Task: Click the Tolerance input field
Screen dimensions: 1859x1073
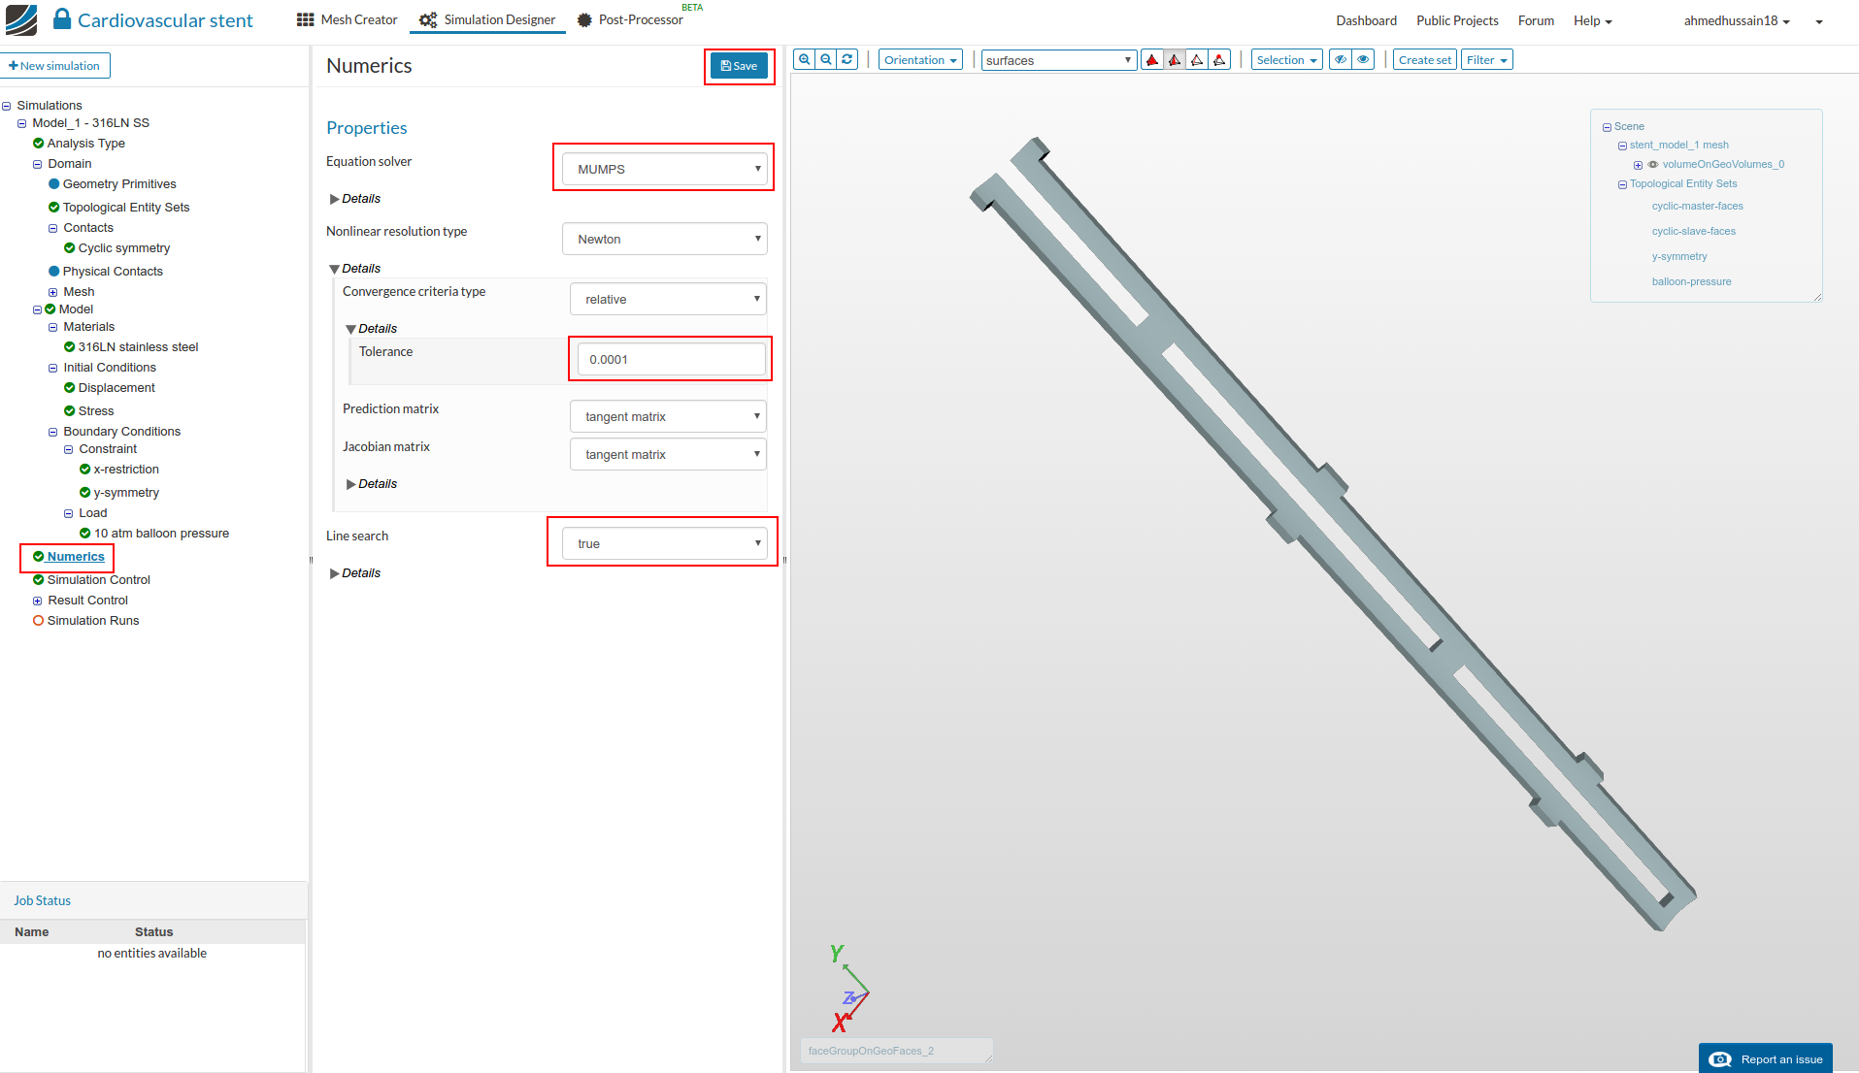Action: pos(671,359)
